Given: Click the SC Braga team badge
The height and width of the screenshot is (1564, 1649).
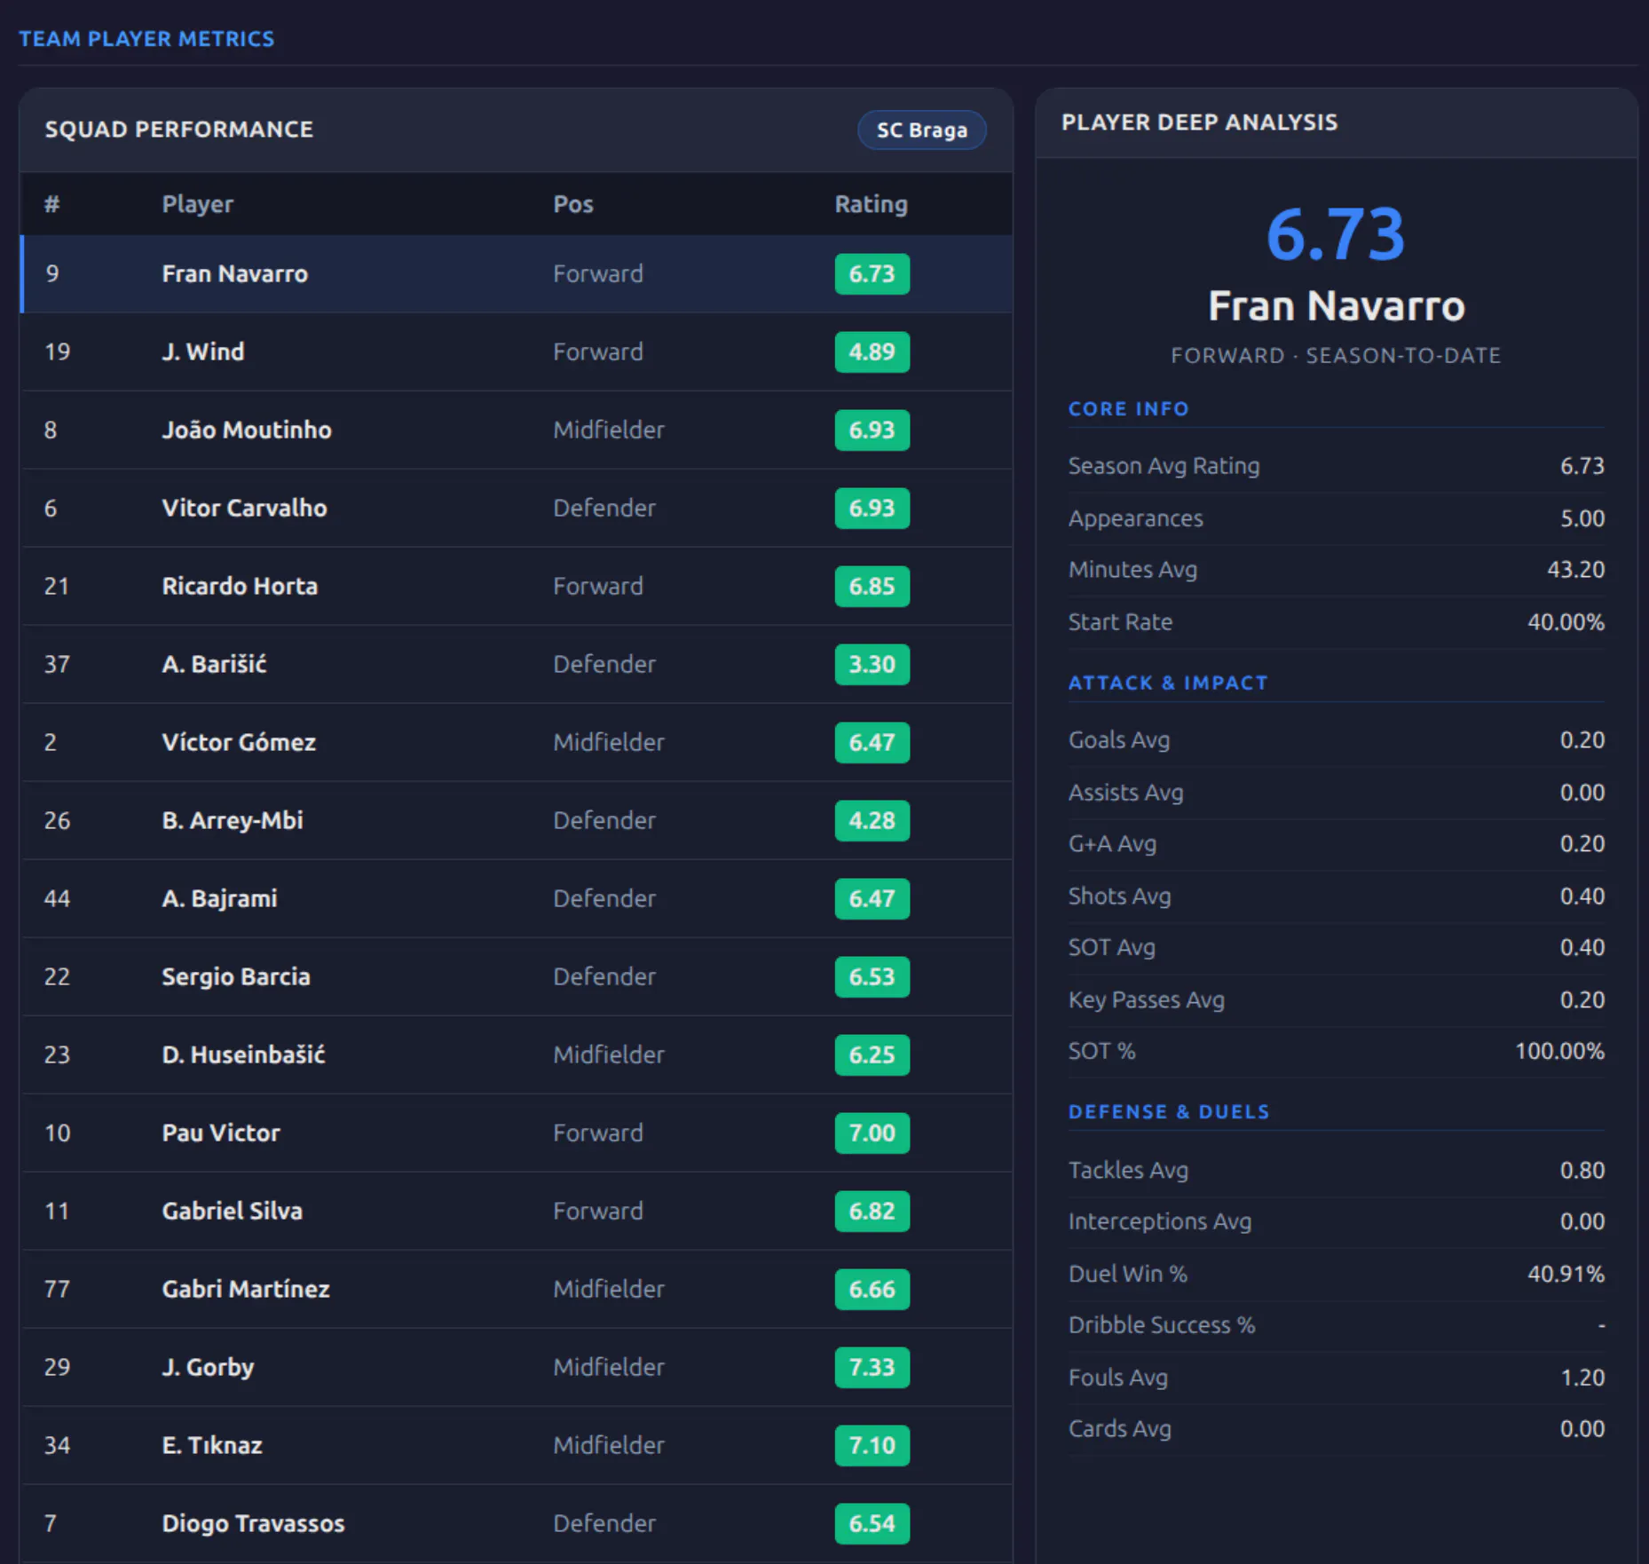Looking at the screenshot, I should (921, 130).
